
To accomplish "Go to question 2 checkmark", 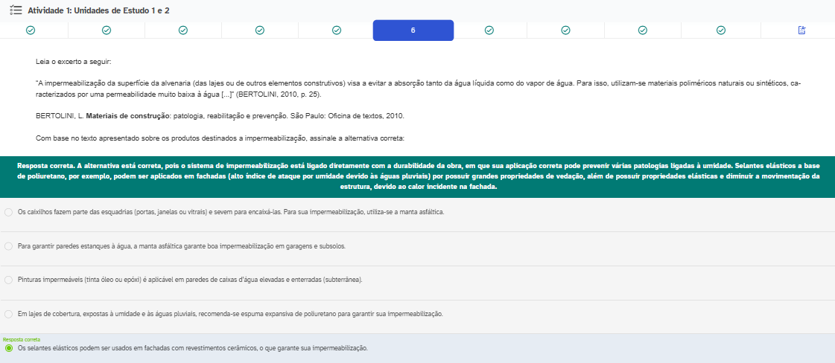I will [x=107, y=30].
